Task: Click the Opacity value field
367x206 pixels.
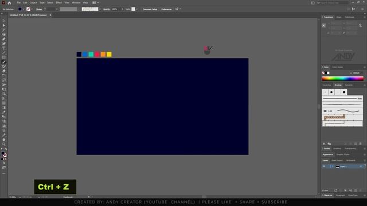Action: pos(116,9)
